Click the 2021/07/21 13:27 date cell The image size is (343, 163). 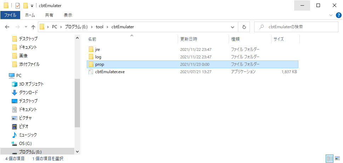pos(196,72)
